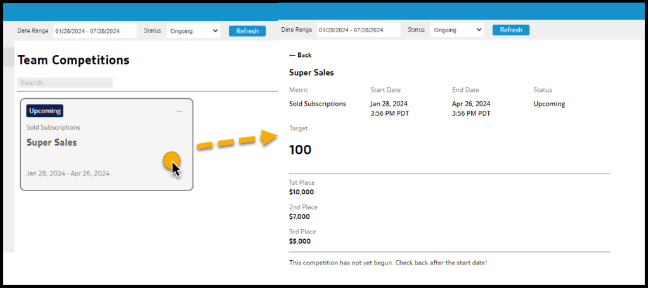
Task: Select the Target value 100
Action: pyautogui.click(x=301, y=150)
